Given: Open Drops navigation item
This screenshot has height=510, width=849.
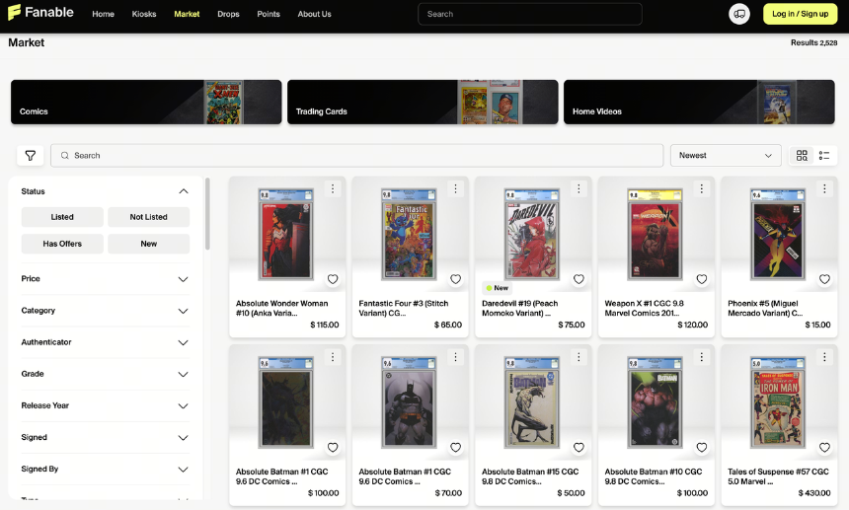Looking at the screenshot, I should (x=228, y=14).
